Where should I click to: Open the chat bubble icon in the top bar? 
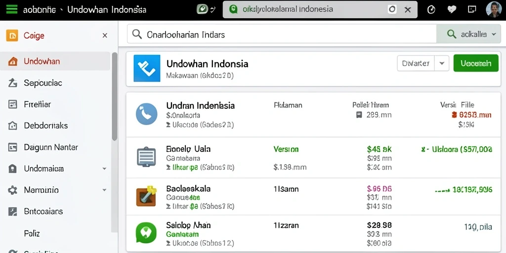coord(472,10)
